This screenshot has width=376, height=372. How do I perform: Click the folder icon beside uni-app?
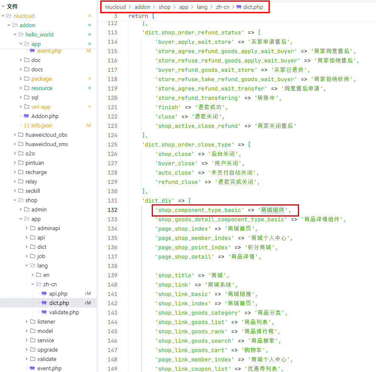26,107
